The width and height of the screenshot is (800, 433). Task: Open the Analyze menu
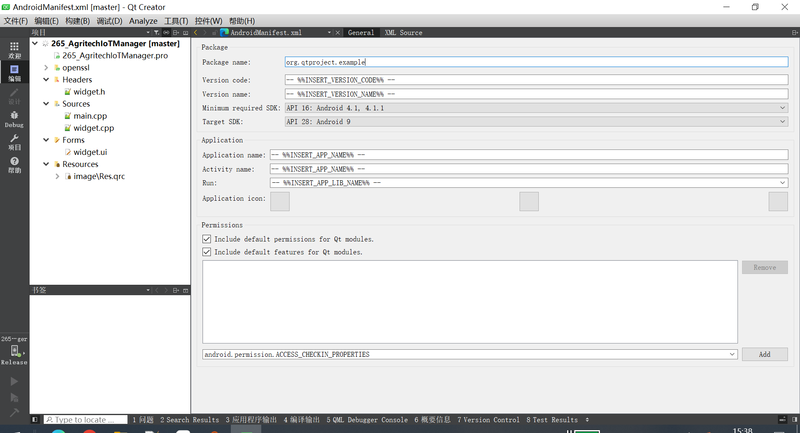coord(143,21)
